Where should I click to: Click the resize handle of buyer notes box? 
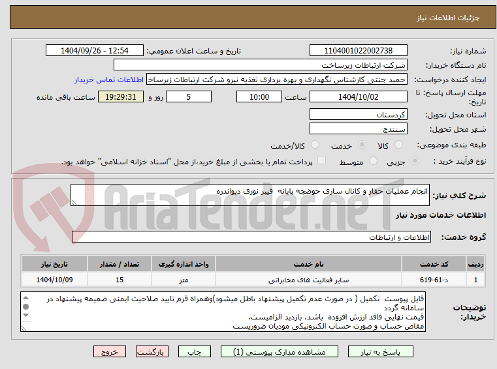pos(24,328)
